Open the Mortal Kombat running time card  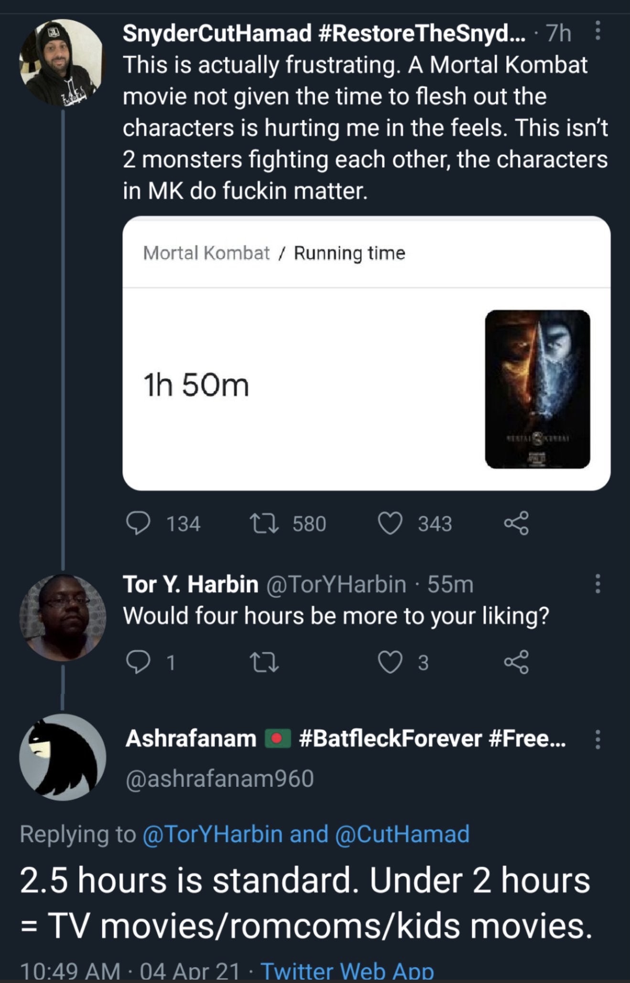pyautogui.click(x=367, y=353)
